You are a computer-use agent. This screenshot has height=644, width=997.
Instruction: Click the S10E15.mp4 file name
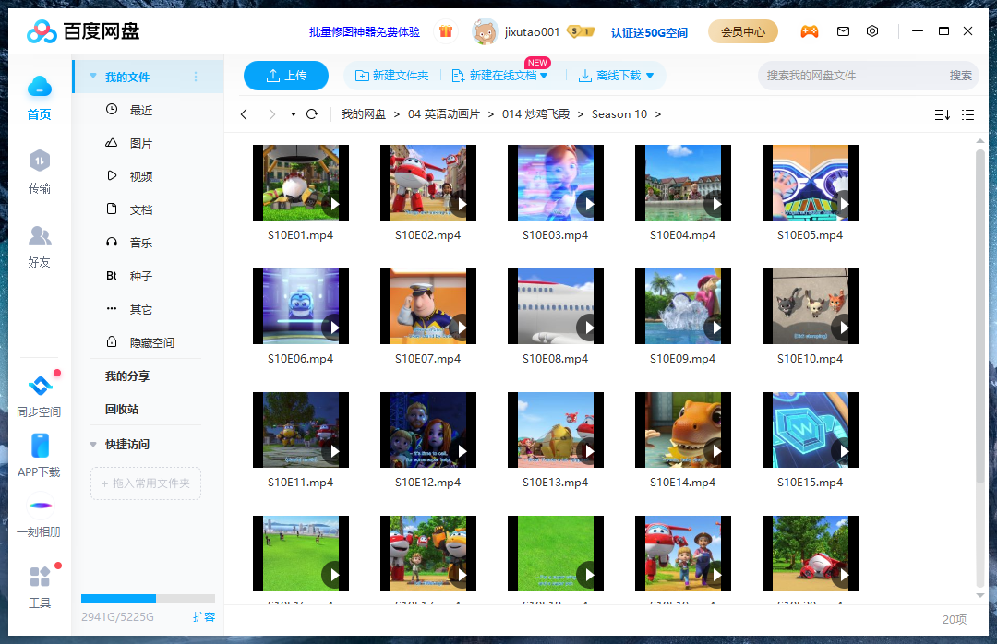pos(811,483)
